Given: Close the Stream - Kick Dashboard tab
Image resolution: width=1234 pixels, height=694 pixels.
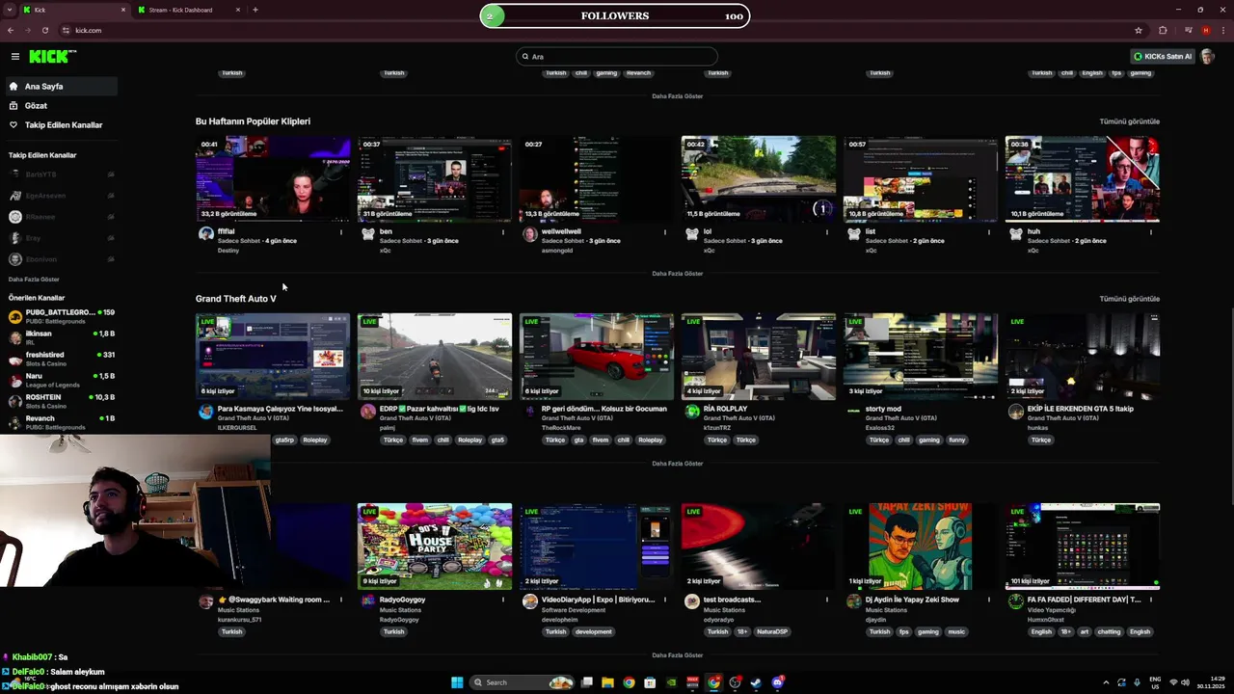Looking at the screenshot, I should pos(238,10).
